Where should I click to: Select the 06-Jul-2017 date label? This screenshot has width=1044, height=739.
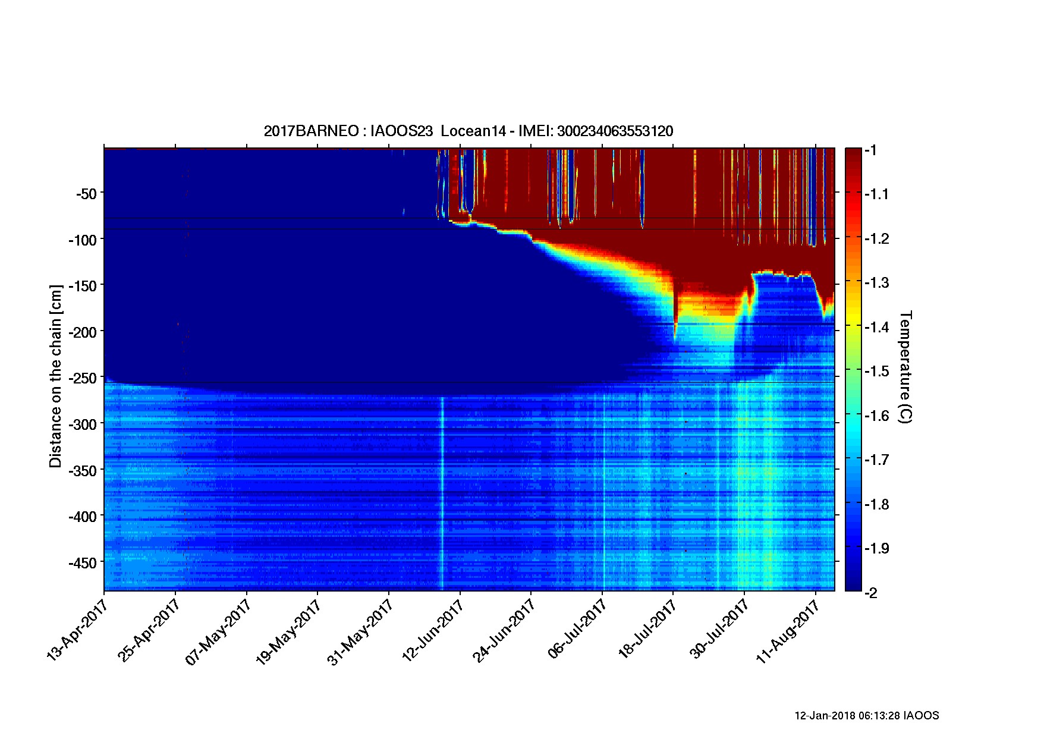pos(576,628)
